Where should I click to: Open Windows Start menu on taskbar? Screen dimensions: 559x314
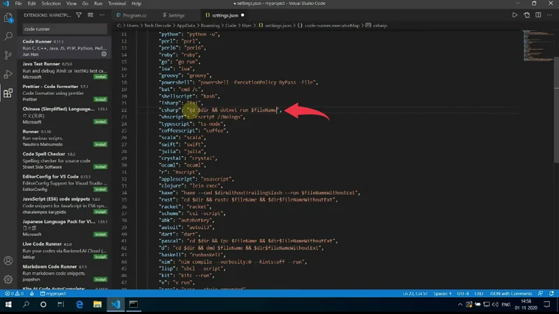[x=8, y=305]
